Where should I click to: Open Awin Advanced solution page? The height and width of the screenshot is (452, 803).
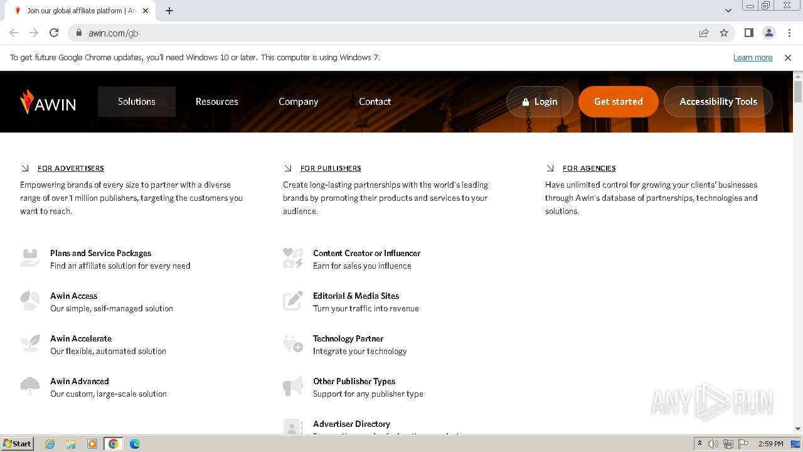click(x=80, y=381)
